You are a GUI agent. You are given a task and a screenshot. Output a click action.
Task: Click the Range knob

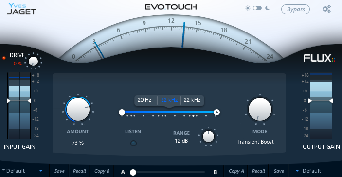[208, 137]
